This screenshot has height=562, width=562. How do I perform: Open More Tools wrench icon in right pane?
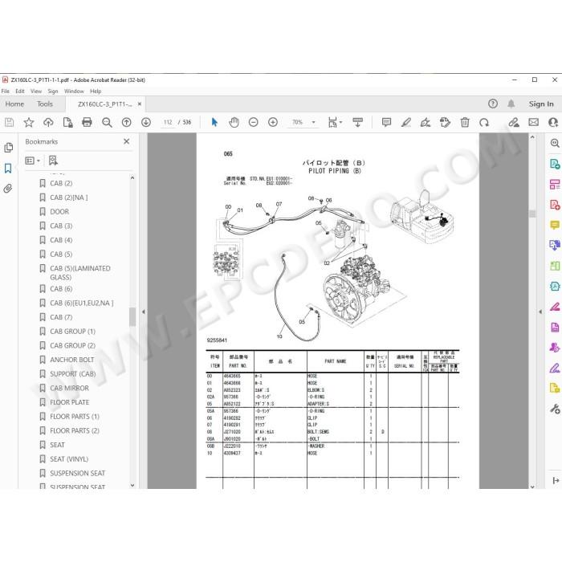555,409
